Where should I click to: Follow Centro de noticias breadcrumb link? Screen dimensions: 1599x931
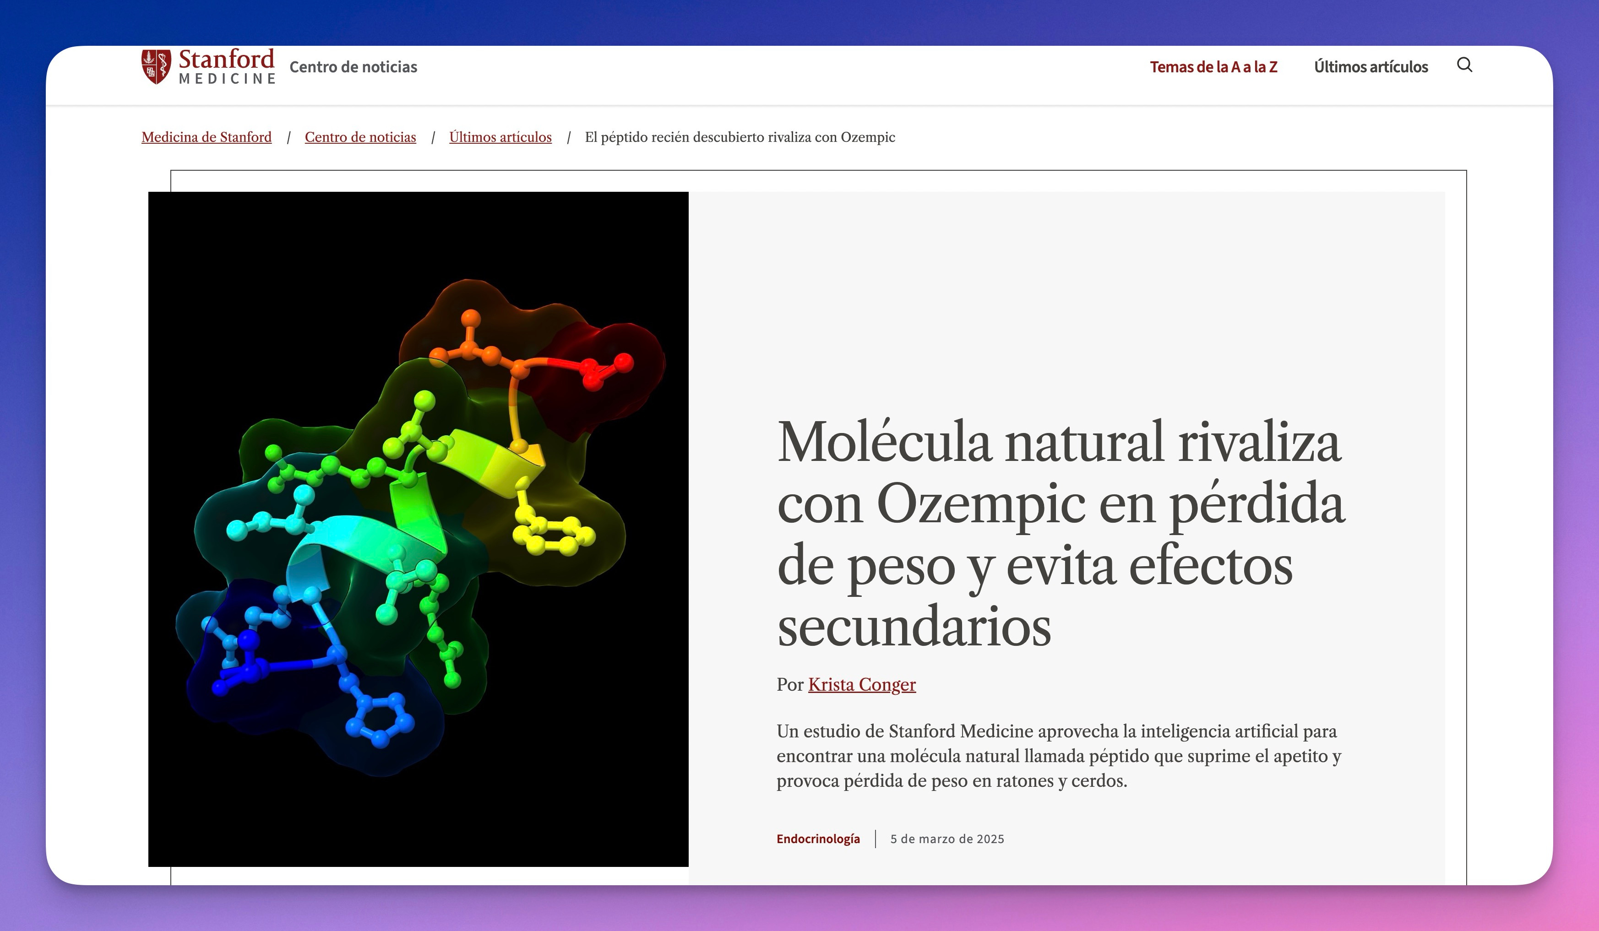coord(360,137)
